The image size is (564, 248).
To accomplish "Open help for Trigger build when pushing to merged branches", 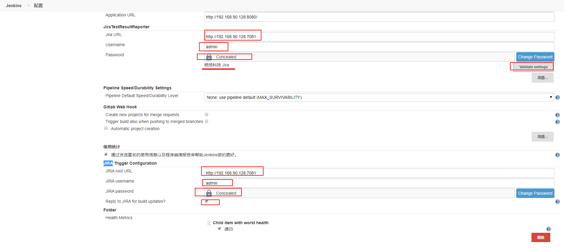I will pyautogui.click(x=557, y=122).
